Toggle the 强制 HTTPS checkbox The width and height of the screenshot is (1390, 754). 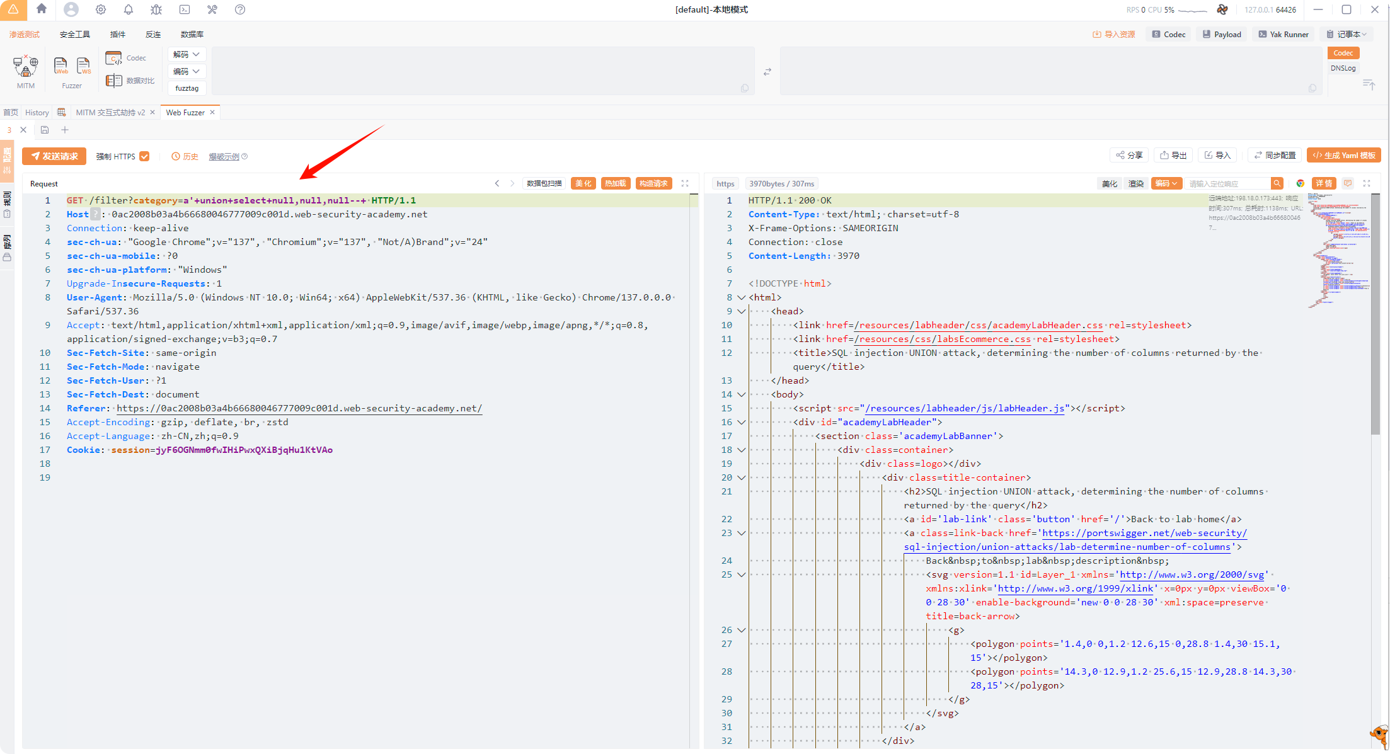pyautogui.click(x=144, y=156)
